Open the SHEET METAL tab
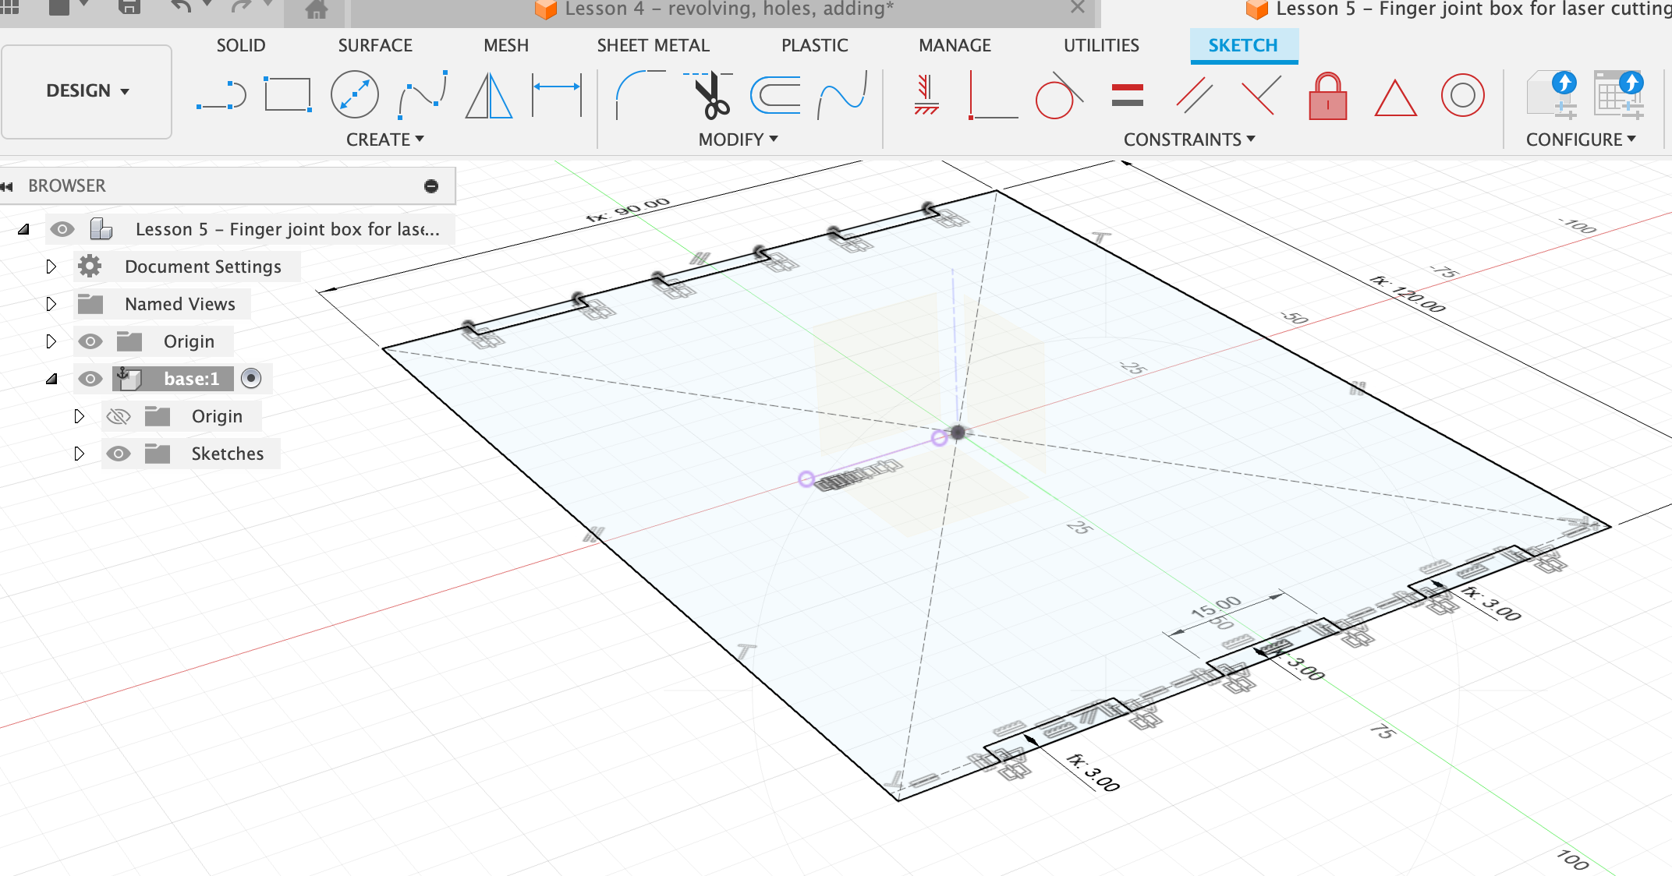The width and height of the screenshot is (1672, 876). [653, 45]
